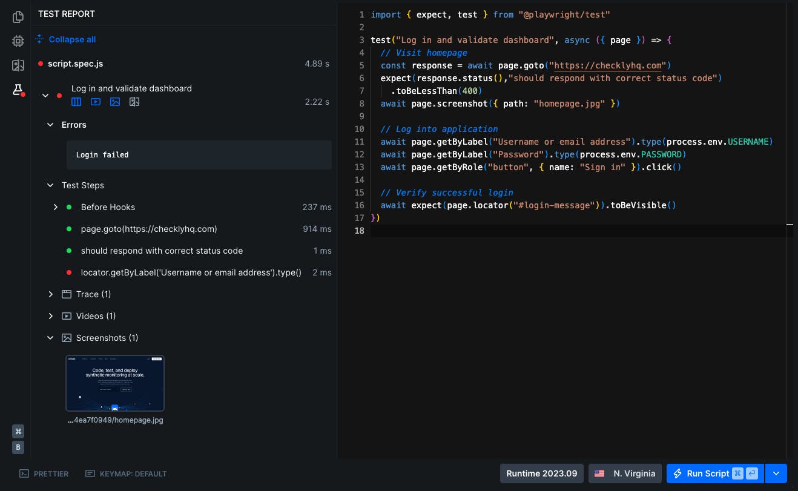Image resolution: width=798 pixels, height=491 pixels.
Task: Expand the Before Hooks step
Action: tap(56, 207)
